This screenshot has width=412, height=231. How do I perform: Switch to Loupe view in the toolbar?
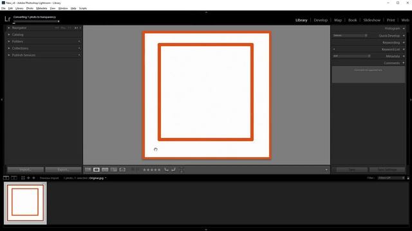[97, 169]
